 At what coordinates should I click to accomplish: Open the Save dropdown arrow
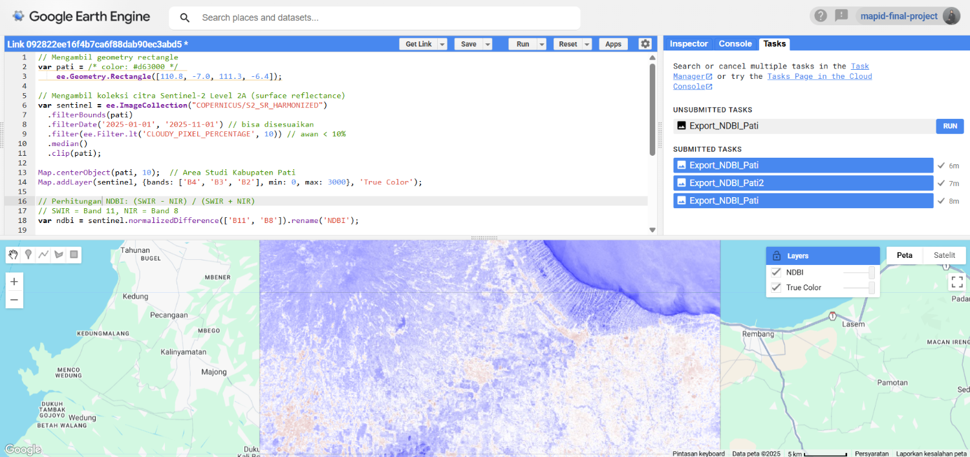(488, 44)
